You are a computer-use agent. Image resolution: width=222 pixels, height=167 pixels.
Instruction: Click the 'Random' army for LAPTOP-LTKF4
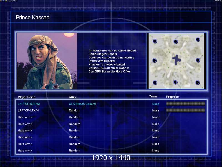point(74,110)
